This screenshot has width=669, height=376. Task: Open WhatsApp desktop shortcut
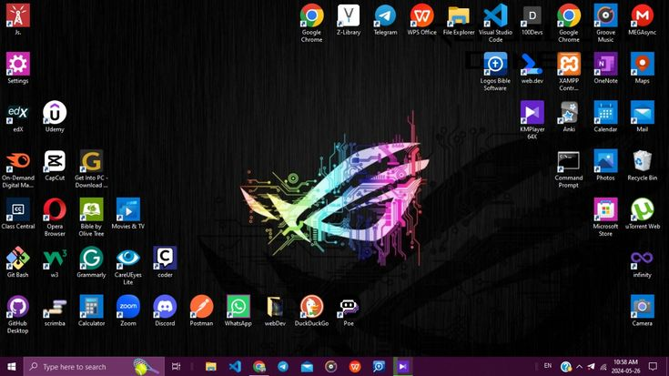(x=238, y=311)
